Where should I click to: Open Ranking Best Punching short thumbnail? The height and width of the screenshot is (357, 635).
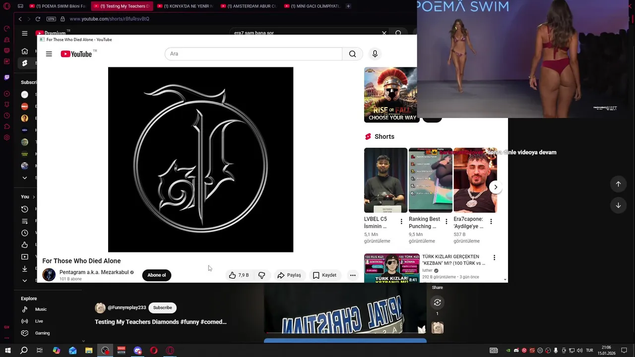click(x=430, y=180)
